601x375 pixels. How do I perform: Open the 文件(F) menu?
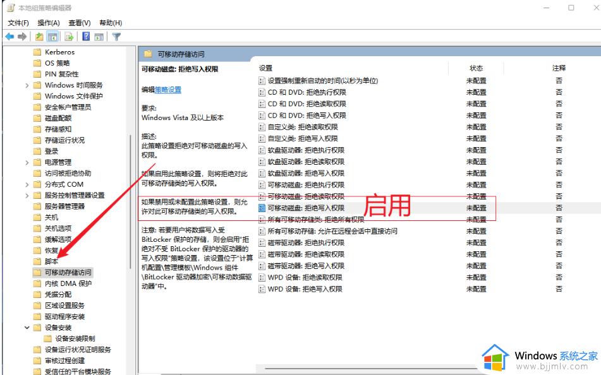point(18,23)
